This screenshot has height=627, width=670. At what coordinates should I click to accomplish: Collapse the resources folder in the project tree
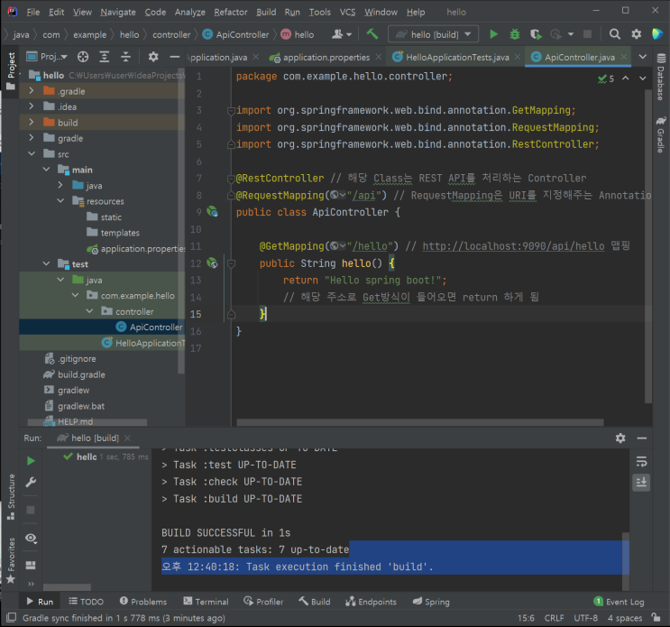coord(62,201)
